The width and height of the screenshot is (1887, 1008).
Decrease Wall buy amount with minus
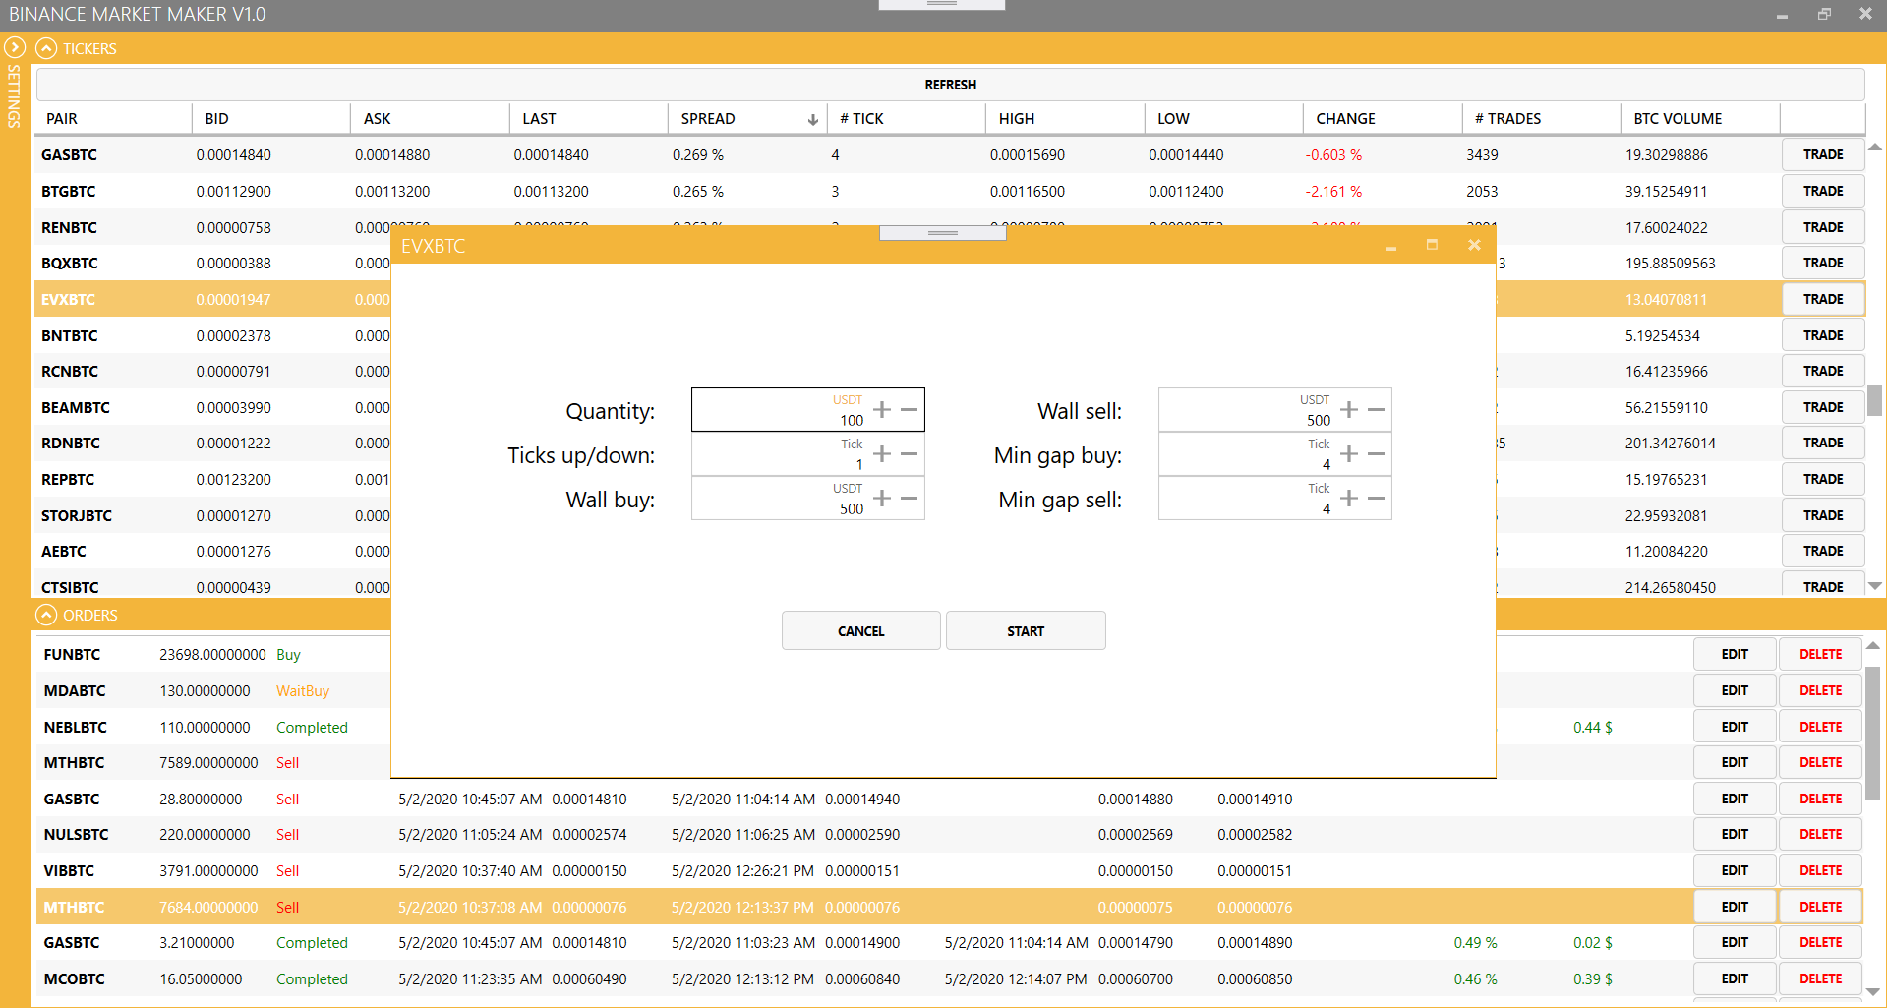(909, 498)
